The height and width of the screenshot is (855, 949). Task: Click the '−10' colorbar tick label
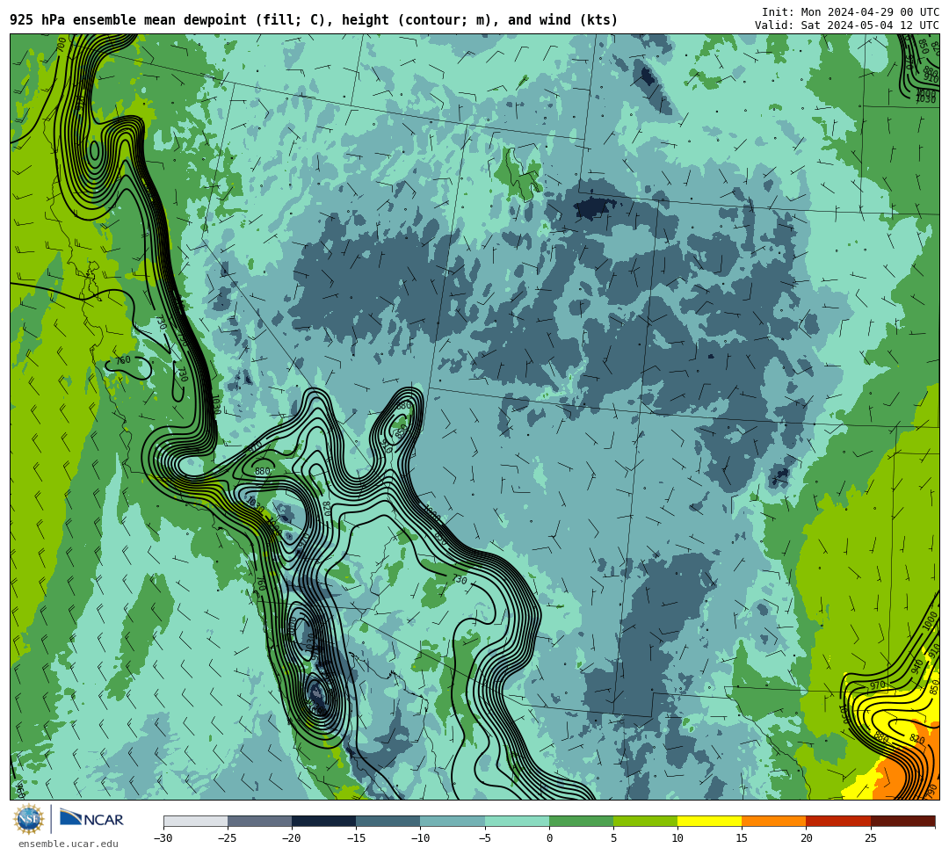(420, 838)
